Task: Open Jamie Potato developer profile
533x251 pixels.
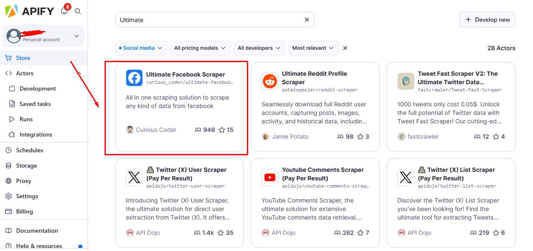Action: click(x=285, y=137)
